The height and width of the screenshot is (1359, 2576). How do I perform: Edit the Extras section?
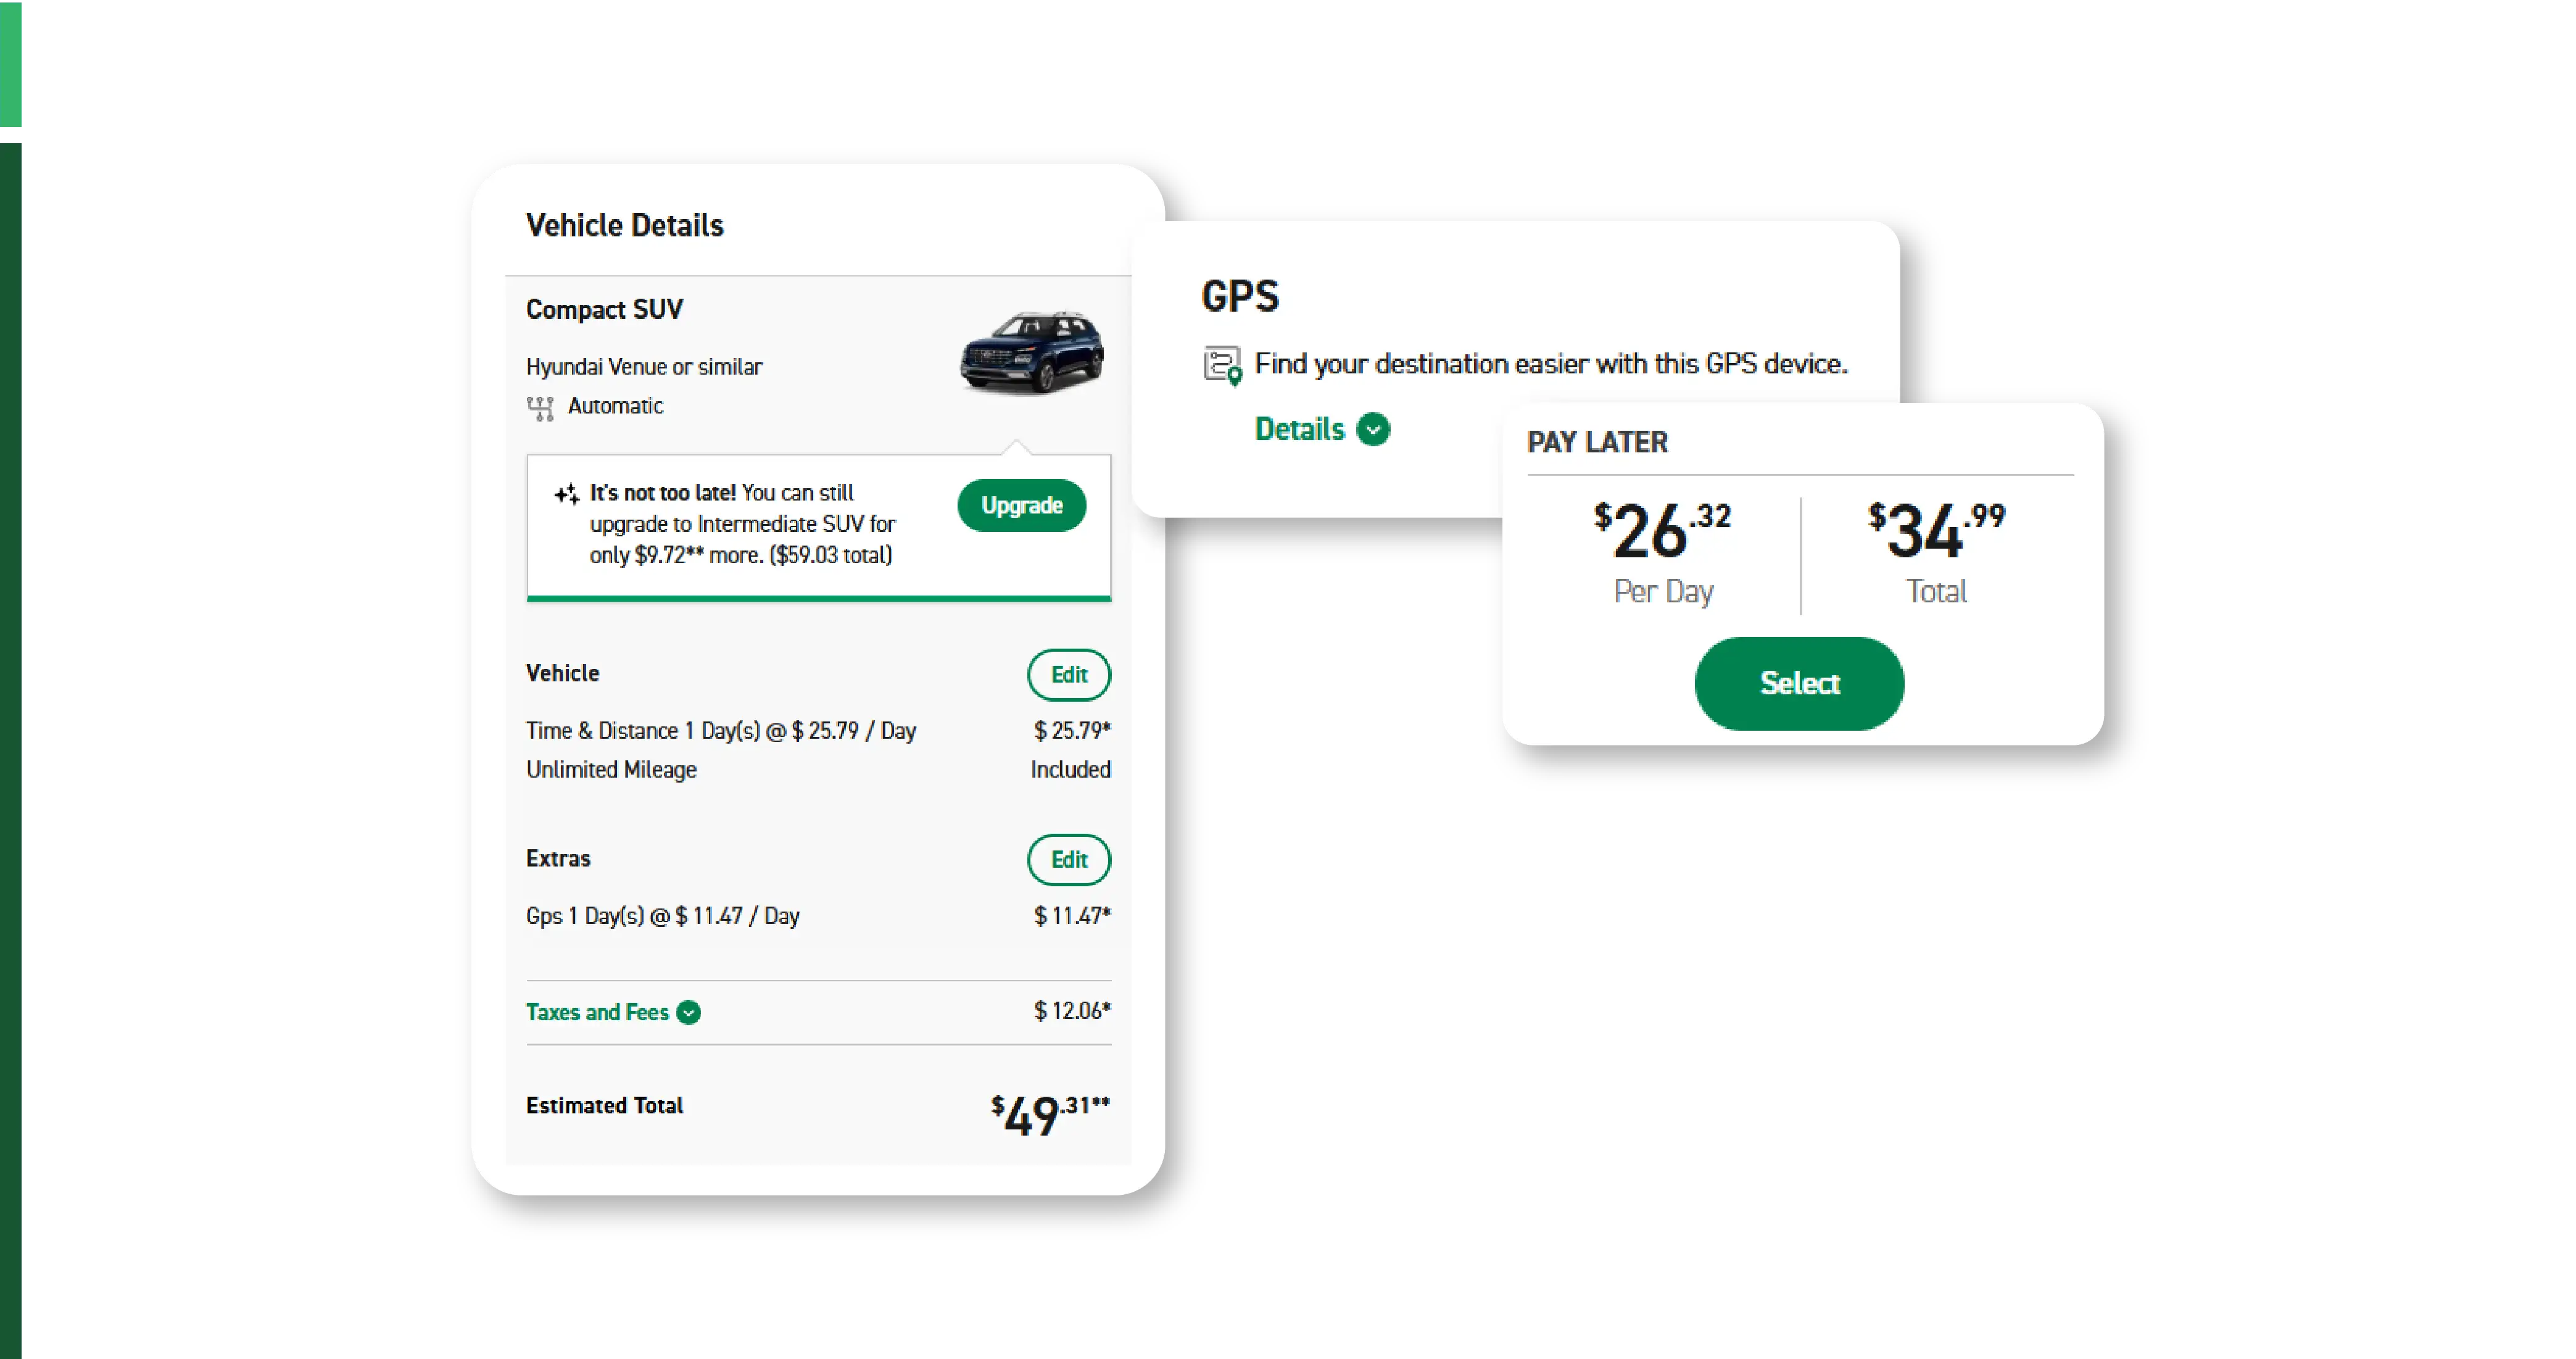(x=1068, y=860)
